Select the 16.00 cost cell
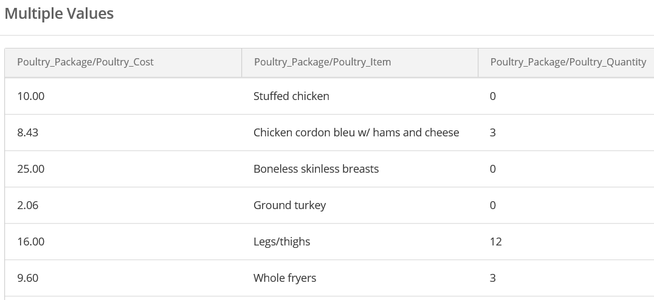This screenshot has height=300, width=654. 31,241
